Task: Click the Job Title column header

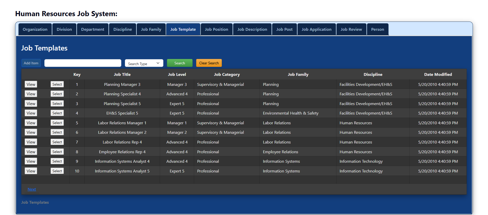Action: click(122, 75)
